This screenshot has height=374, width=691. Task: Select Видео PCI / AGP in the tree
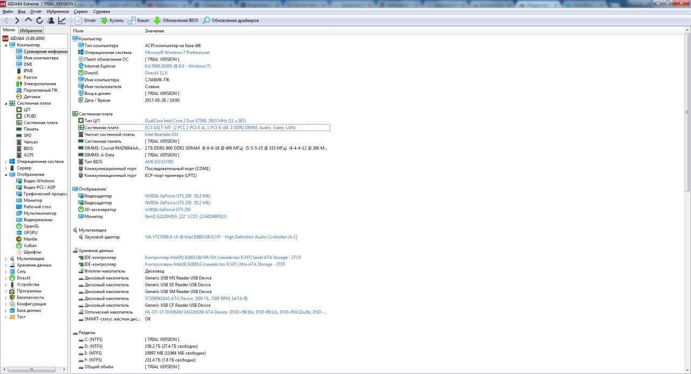[39, 187]
